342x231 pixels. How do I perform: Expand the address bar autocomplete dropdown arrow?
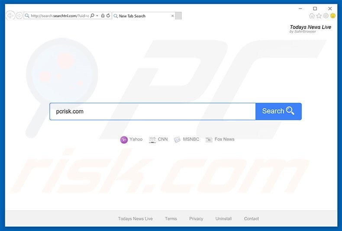[x=97, y=16]
